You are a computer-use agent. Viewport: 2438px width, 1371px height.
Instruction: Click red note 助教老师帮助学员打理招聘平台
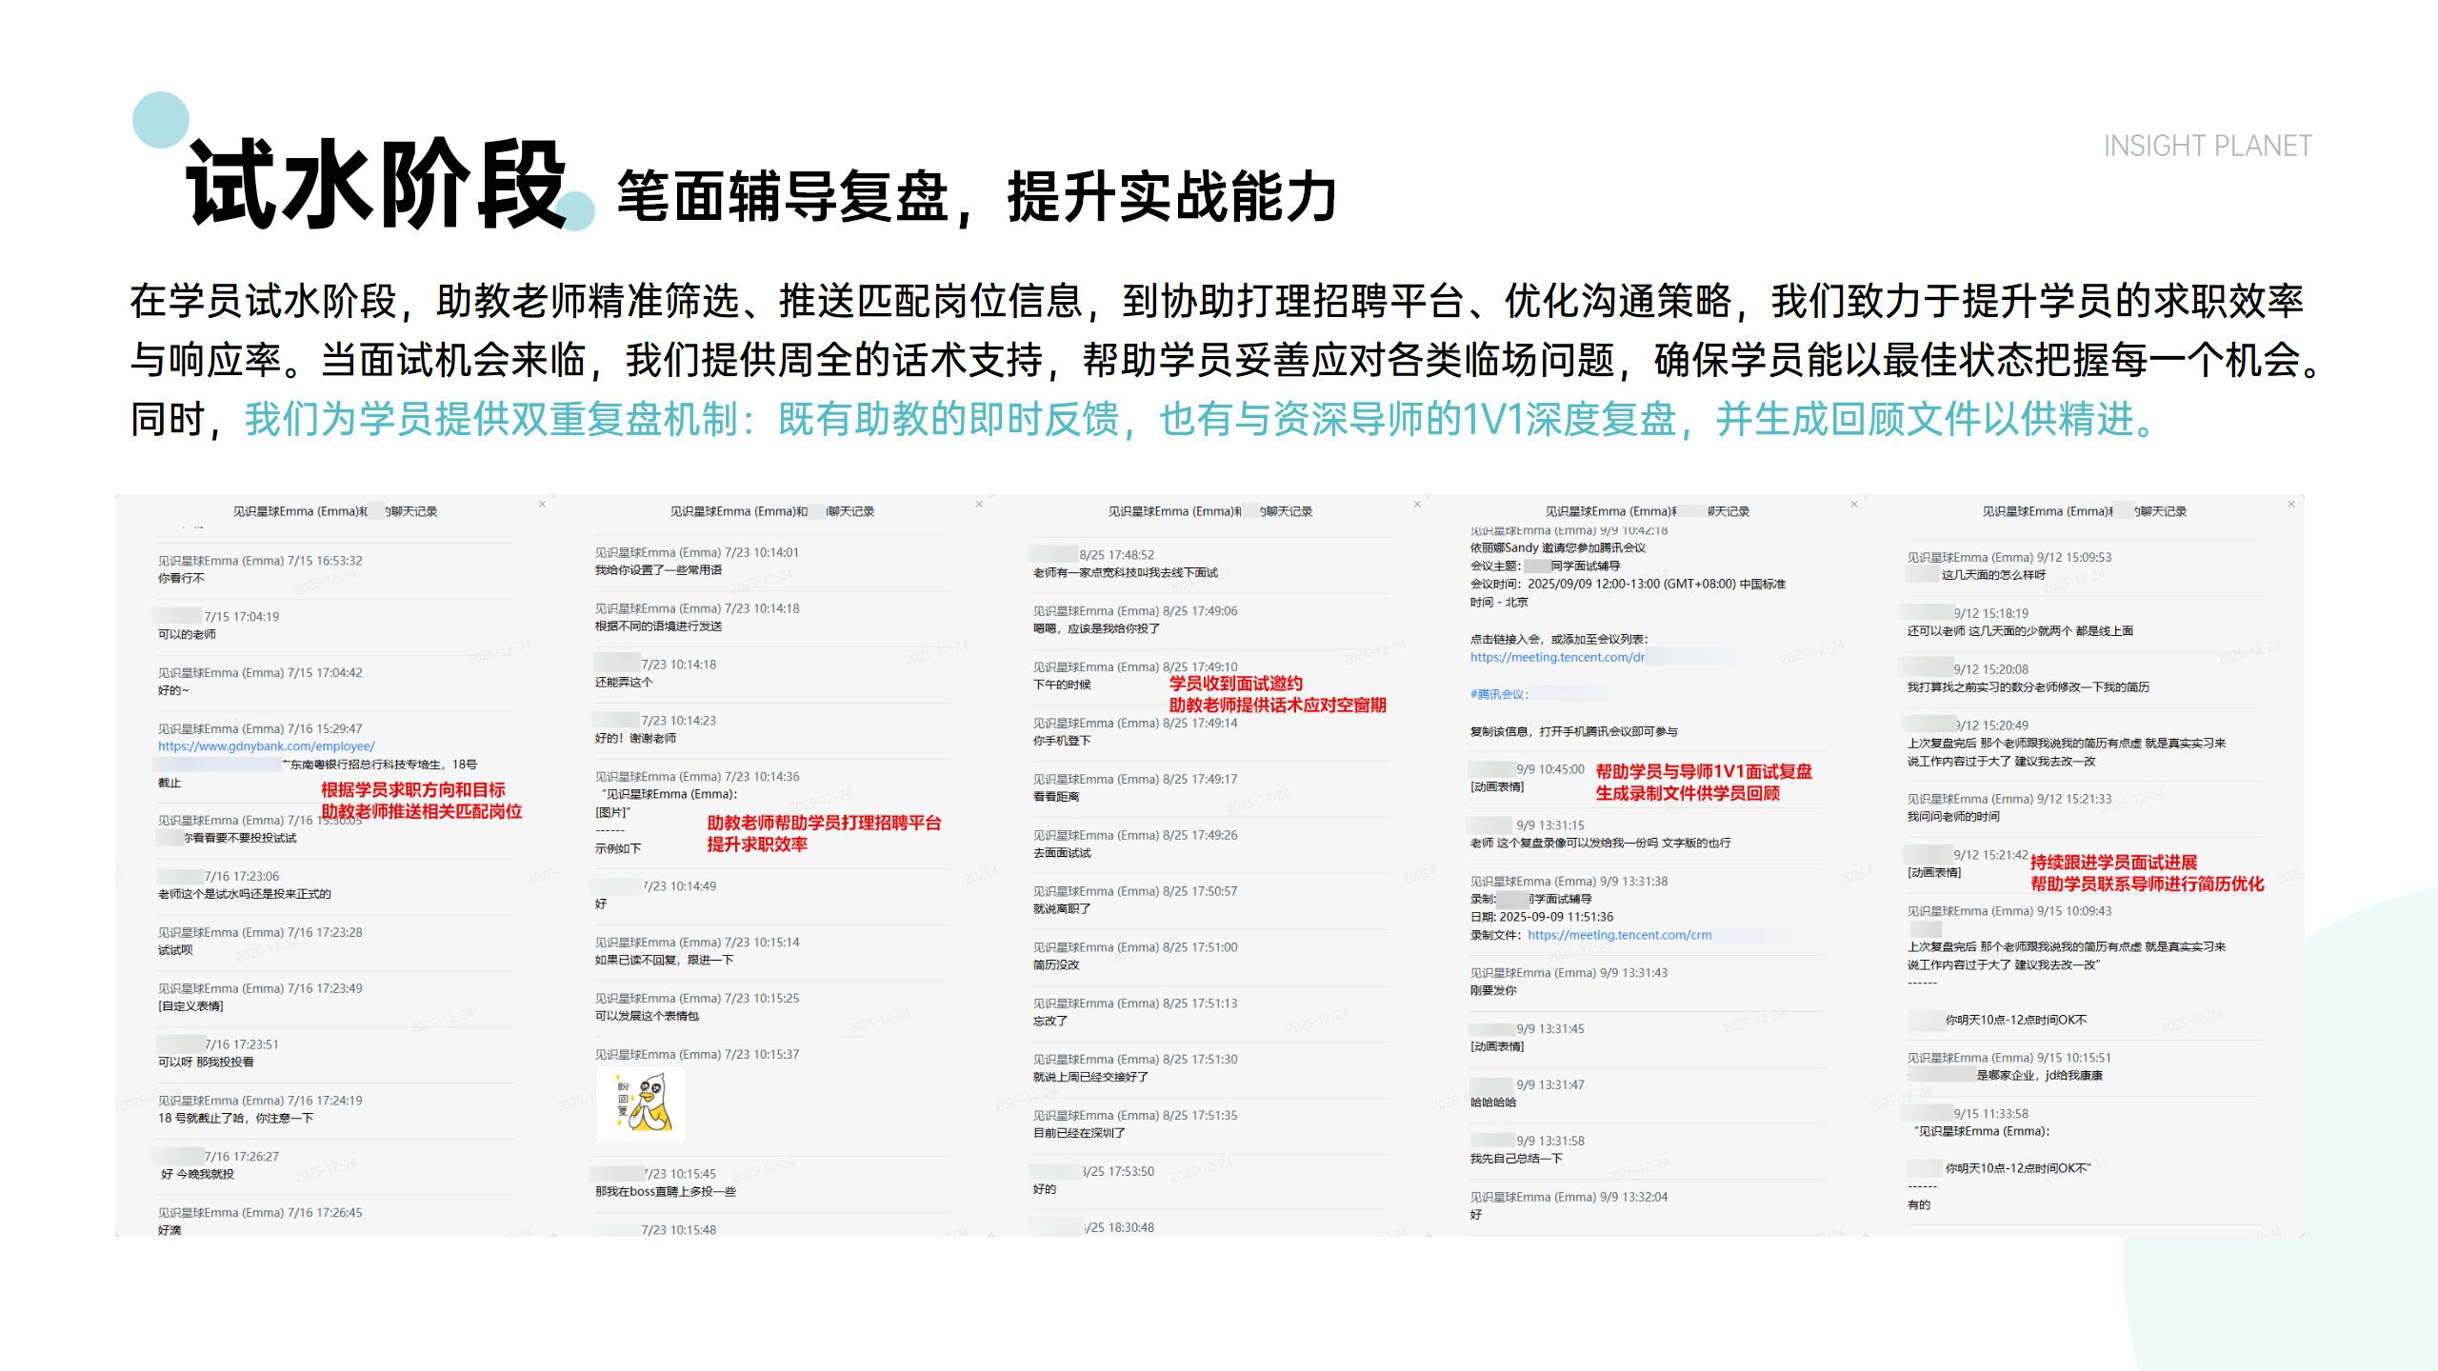823,823
